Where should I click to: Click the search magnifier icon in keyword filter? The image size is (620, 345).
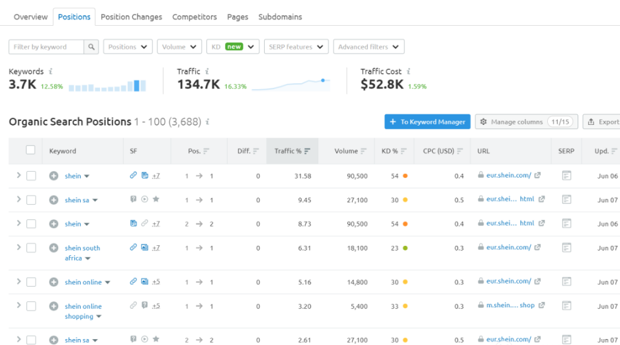(92, 47)
